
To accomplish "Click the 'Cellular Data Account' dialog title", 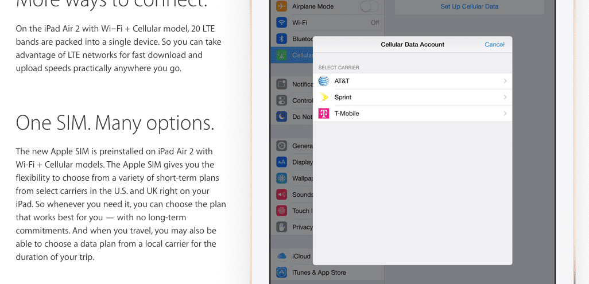I will click(412, 44).
